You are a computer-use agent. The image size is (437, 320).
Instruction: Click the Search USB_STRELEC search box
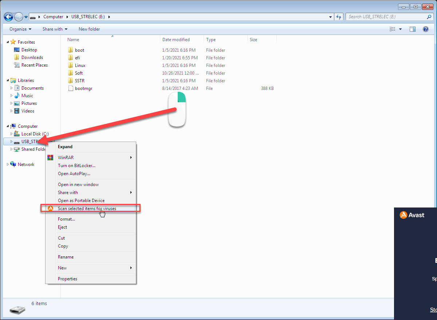tap(386, 17)
